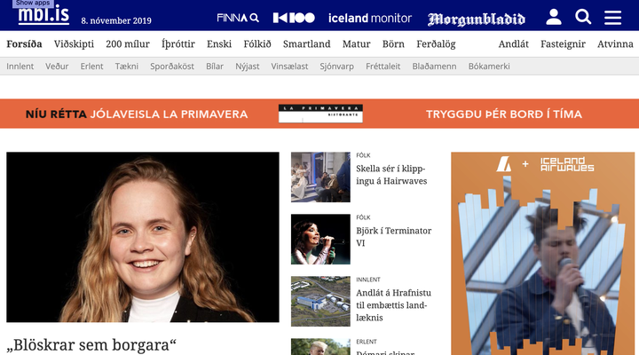Click the date 8. nóvember 2019
639x355 pixels.
pos(116,20)
